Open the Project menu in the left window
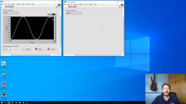The height and width of the screenshot is (104, 186). [13, 4]
